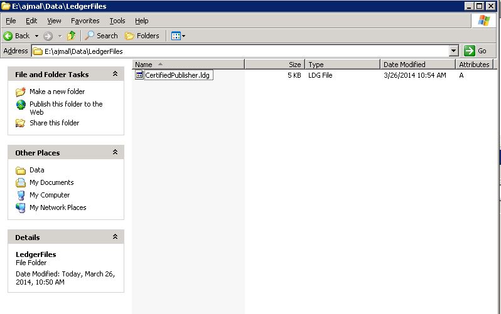This screenshot has height=314, width=501.
Task: Open the Edit menu
Action: [x=31, y=21]
